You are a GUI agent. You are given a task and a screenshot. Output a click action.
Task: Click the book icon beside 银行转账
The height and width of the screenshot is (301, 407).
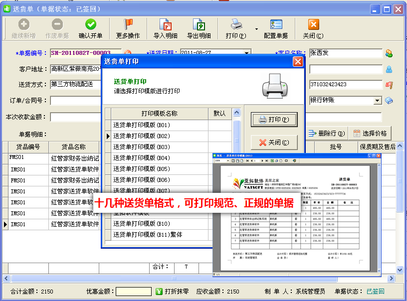(x=389, y=101)
